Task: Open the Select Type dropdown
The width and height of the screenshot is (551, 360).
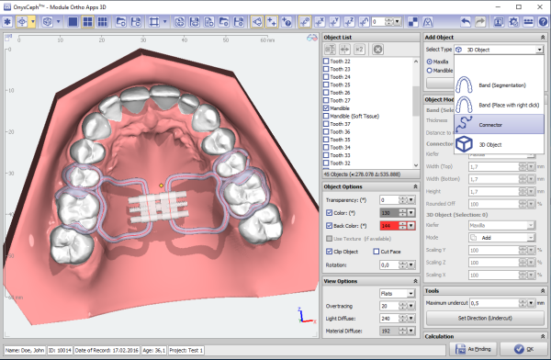Action: pos(539,50)
